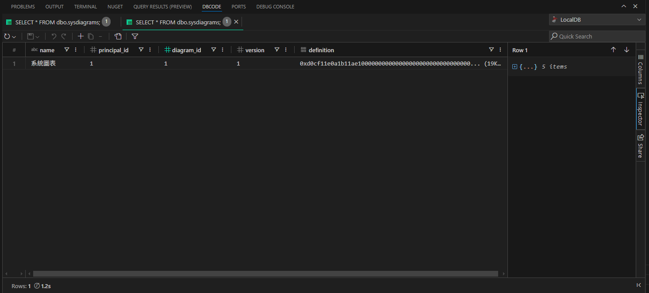Add a new row with the plus icon
Screen dimensions: 649x293
[x=81, y=36]
